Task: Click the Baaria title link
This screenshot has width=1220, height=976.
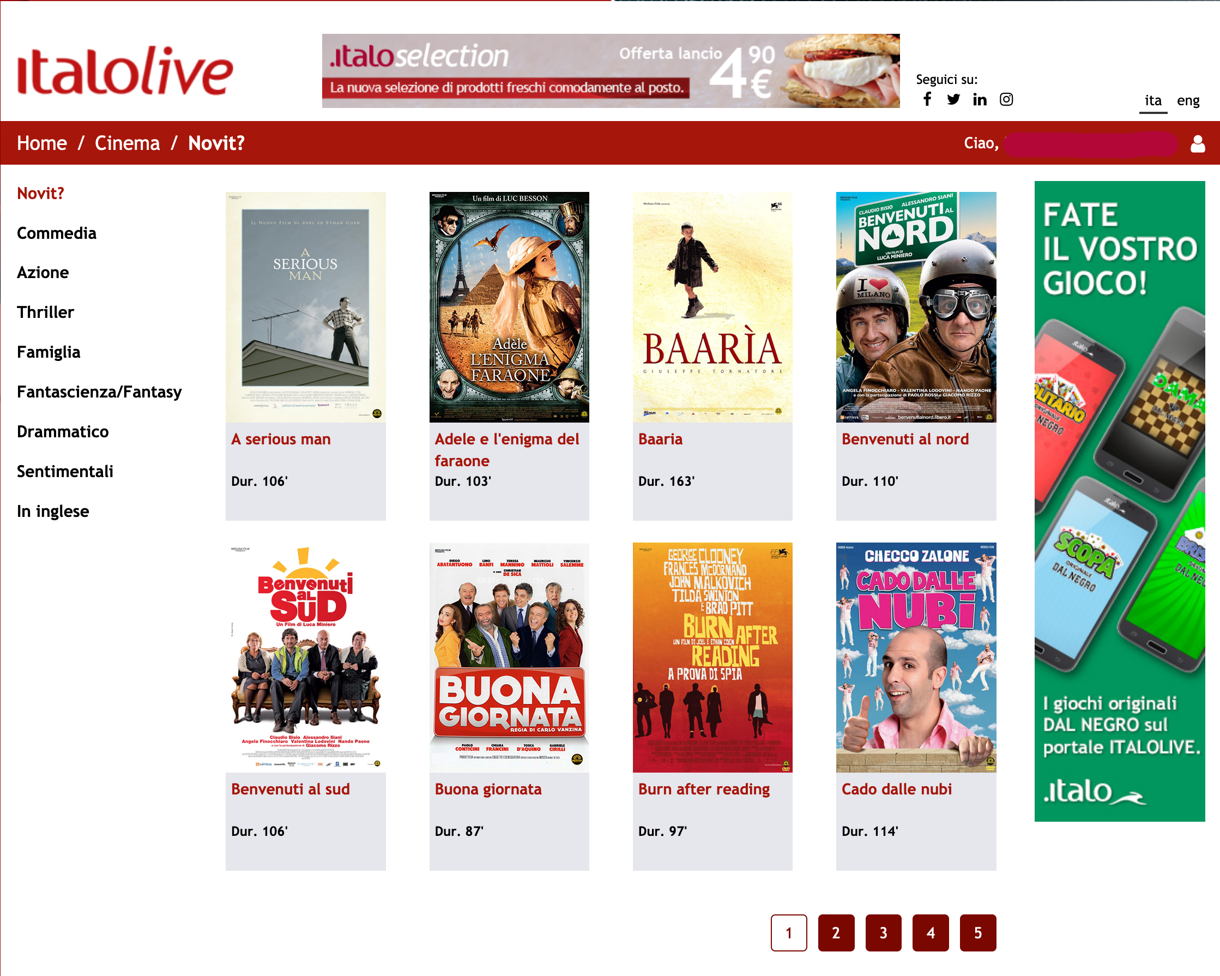Action: click(660, 439)
